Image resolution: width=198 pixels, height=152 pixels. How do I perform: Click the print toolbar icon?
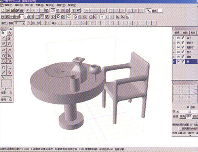22,10
